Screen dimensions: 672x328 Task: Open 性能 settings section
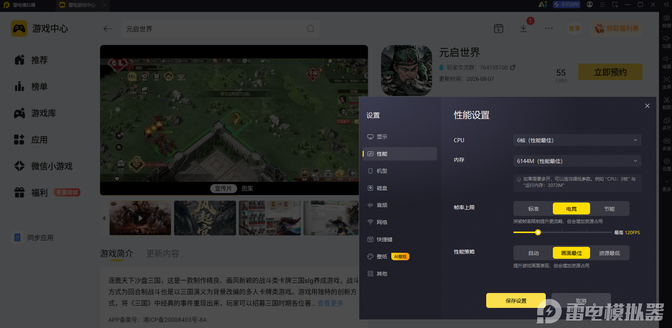pyautogui.click(x=400, y=154)
